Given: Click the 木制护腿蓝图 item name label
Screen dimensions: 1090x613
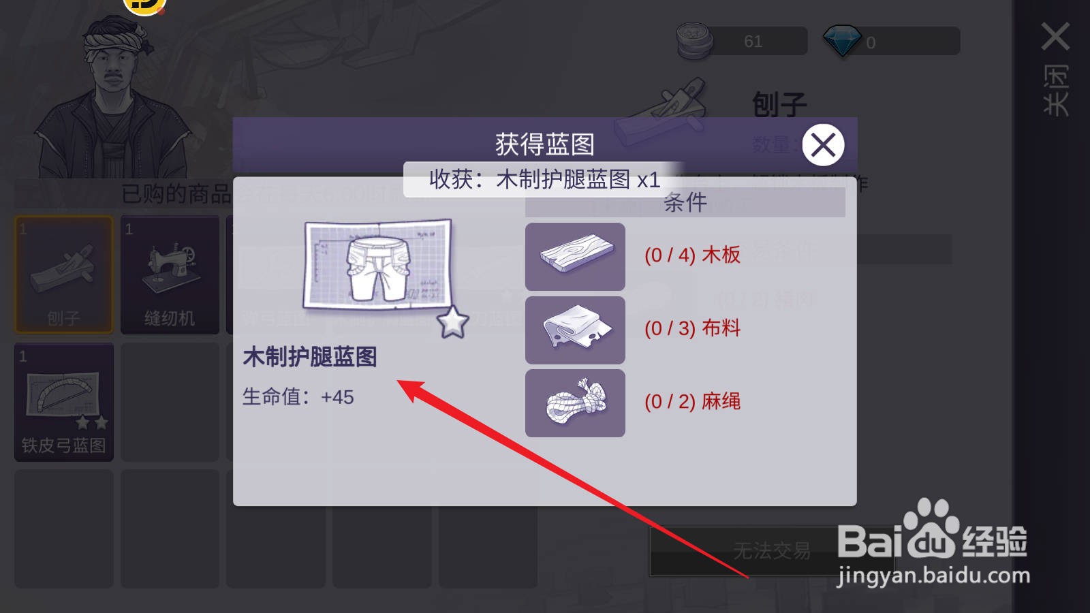Looking at the screenshot, I should click(310, 357).
